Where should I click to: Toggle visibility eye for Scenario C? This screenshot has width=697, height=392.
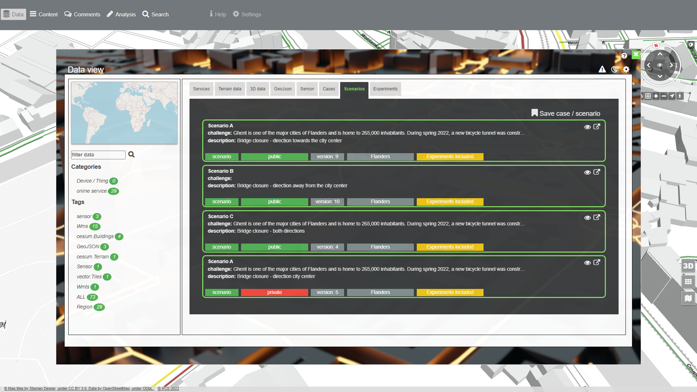click(587, 218)
